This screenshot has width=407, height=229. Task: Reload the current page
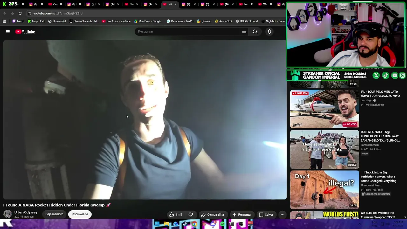click(20, 13)
